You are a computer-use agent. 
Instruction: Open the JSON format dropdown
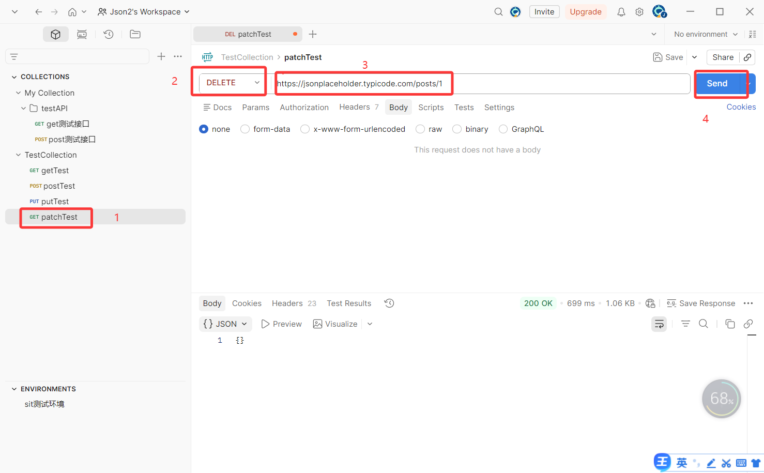(x=225, y=324)
